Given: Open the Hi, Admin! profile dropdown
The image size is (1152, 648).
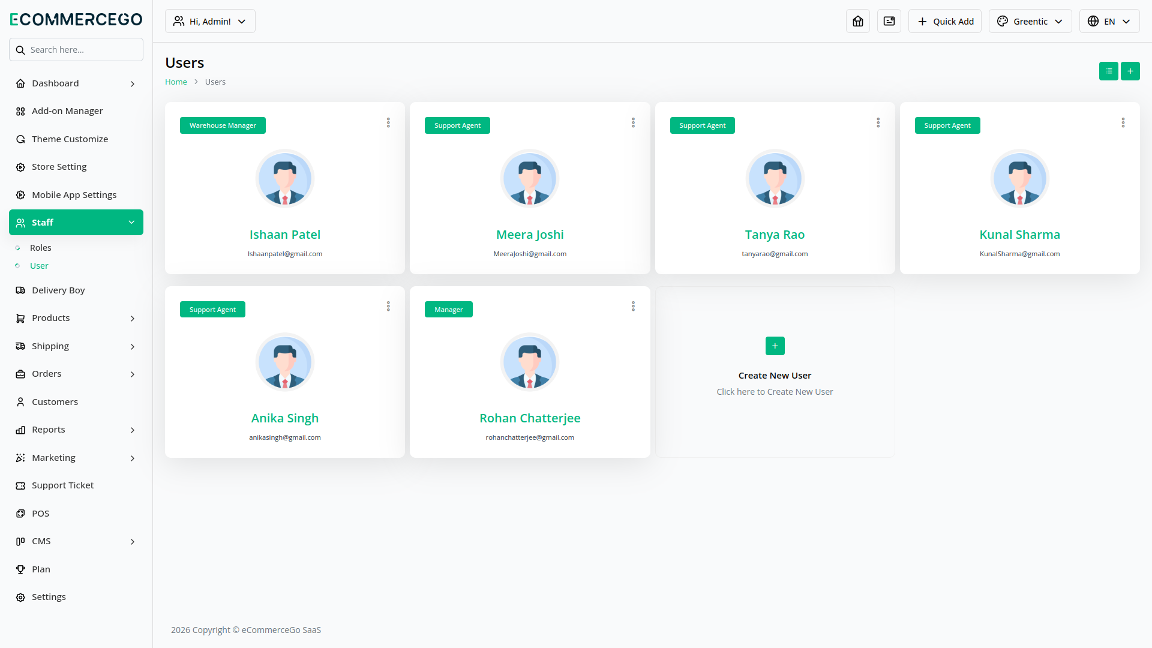Looking at the screenshot, I should [x=210, y=22].
